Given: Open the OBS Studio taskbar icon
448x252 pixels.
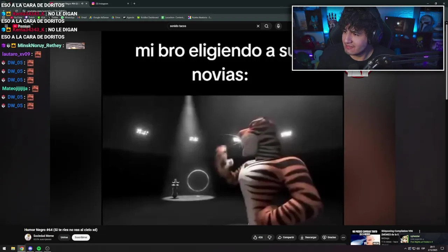Looking at the screenshot, I should pyautogui.click(x=47, y=248).
